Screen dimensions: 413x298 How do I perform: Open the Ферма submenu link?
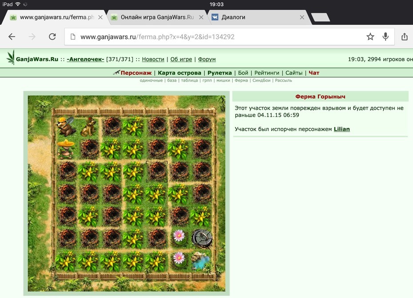click(241, 80)
